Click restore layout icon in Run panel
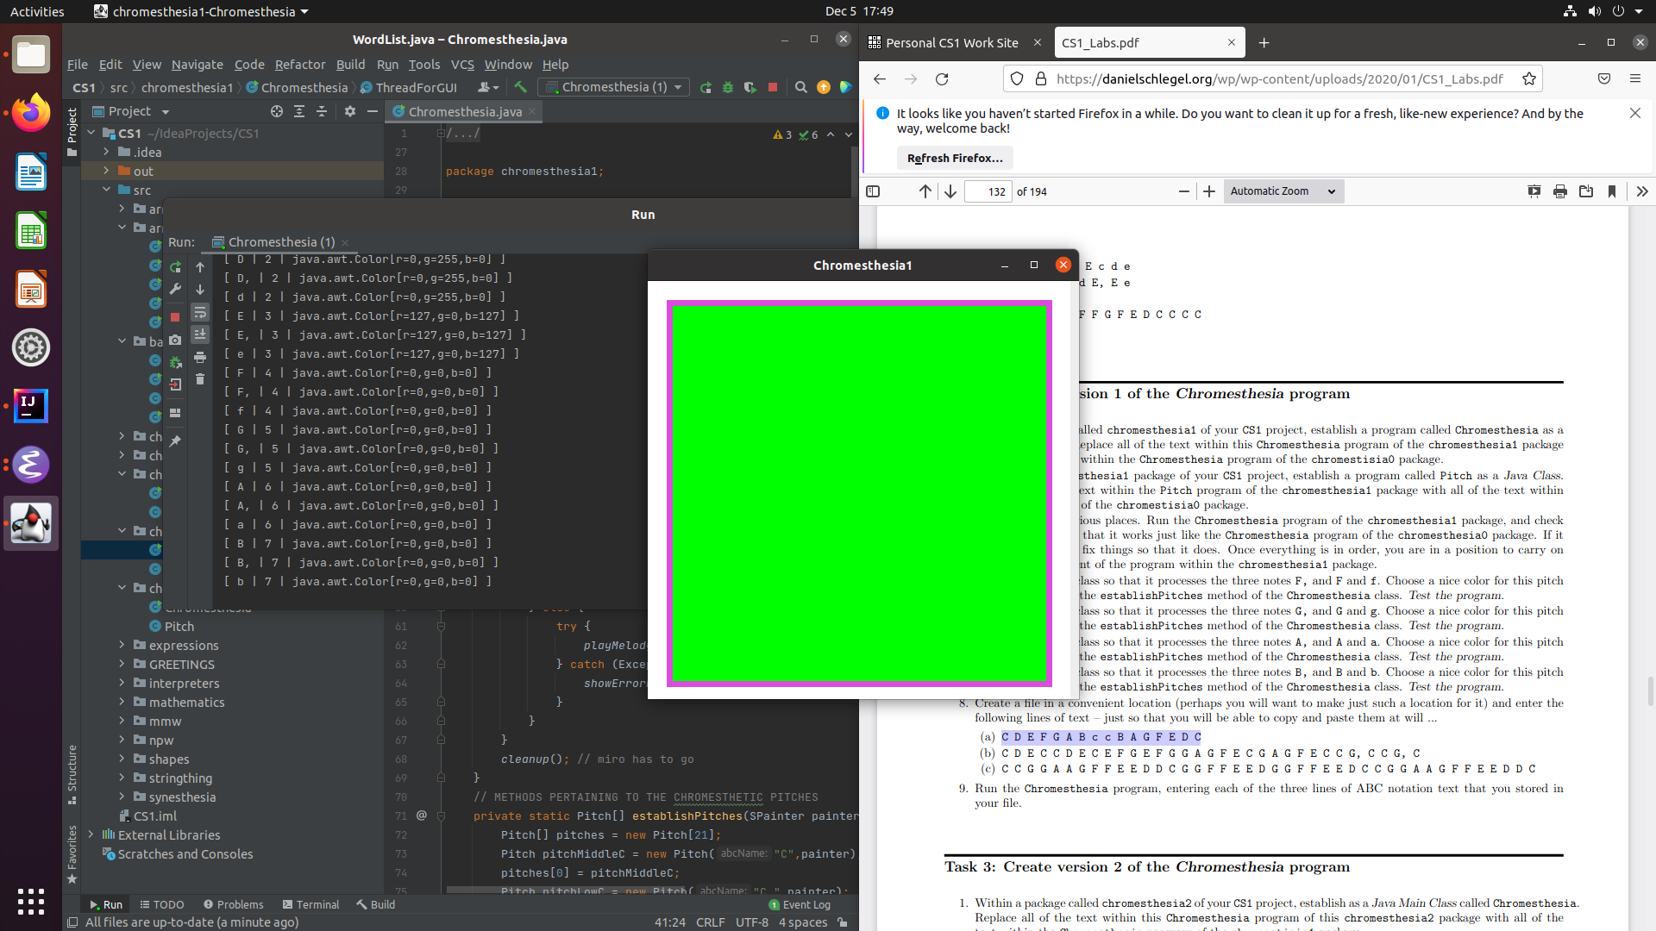This screenshot has height=931, width=1656. pyautogui.click(x=176, y=413)
